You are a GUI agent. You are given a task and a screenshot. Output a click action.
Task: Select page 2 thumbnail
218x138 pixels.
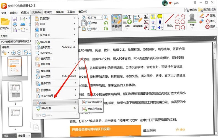coord(15,91)
